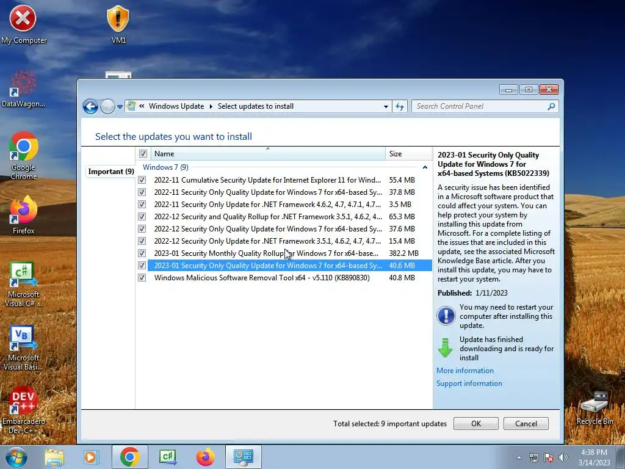Click the volume speaker tray icon
This screenshot has height=469, width=625.
563,457
